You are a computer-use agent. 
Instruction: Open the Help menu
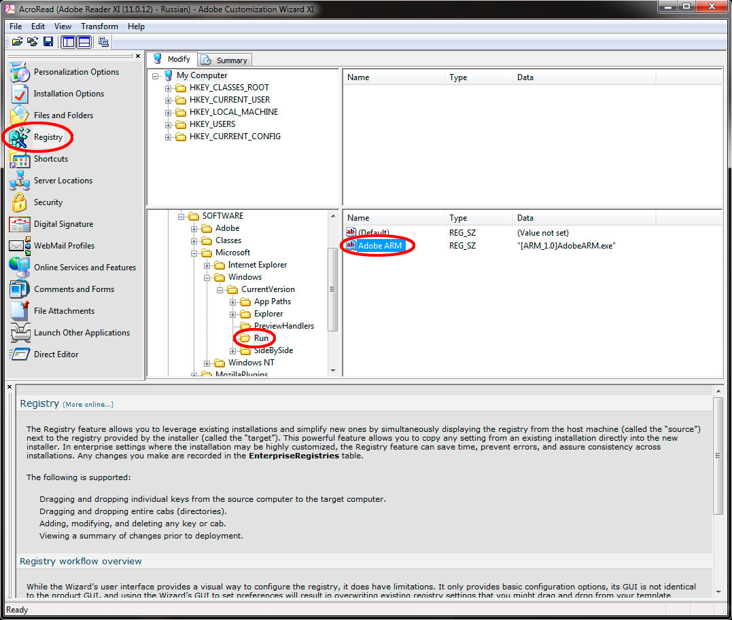(x=136, y=26)
